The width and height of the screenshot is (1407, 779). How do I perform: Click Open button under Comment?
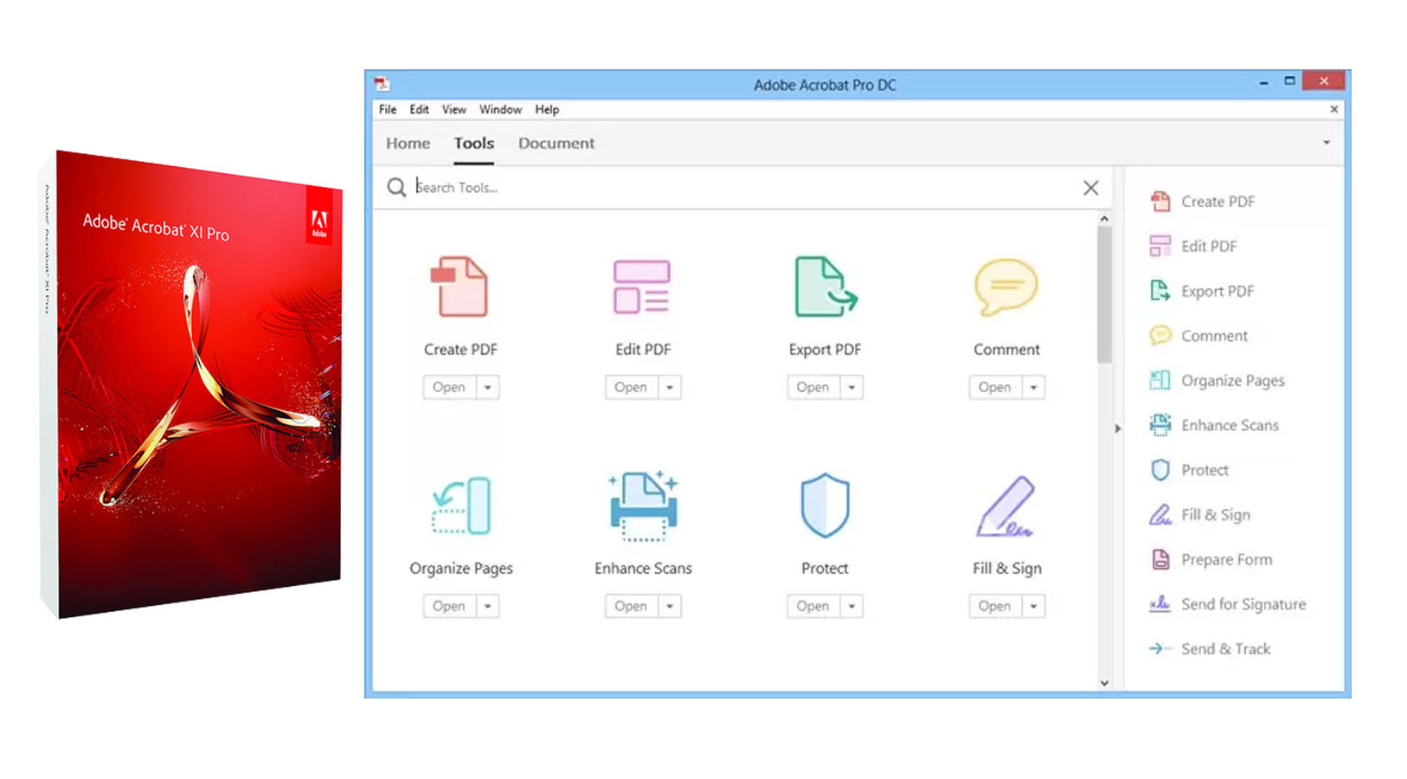[x=995, y=387]
